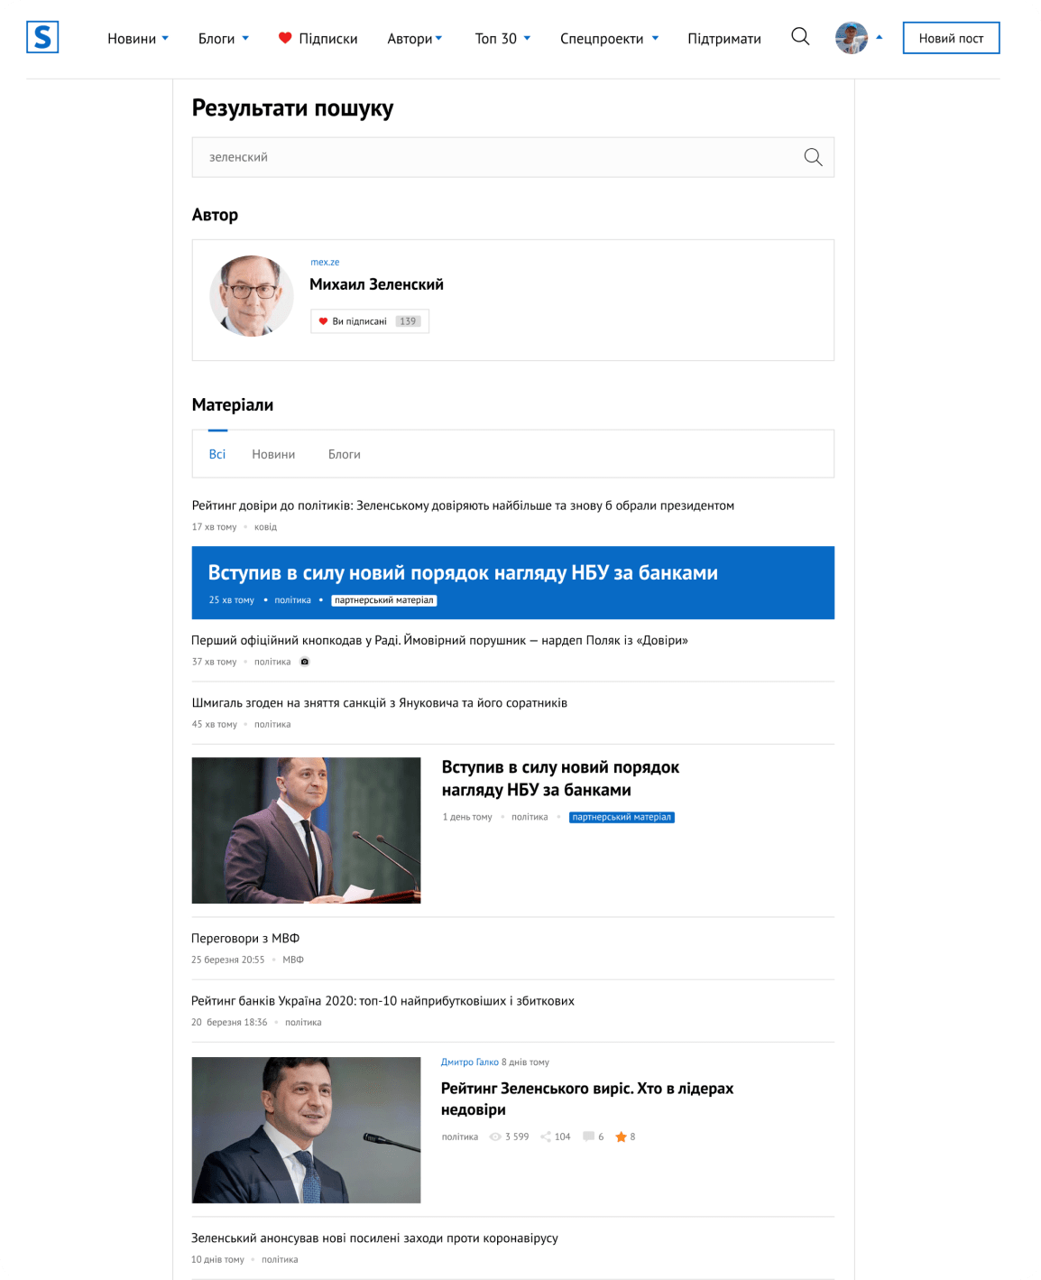
Task: Open comments via the comment bubble icon
Action: [587, 1137]
